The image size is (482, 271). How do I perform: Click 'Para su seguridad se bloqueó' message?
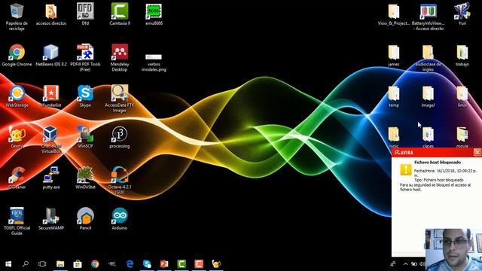(435, 187)
